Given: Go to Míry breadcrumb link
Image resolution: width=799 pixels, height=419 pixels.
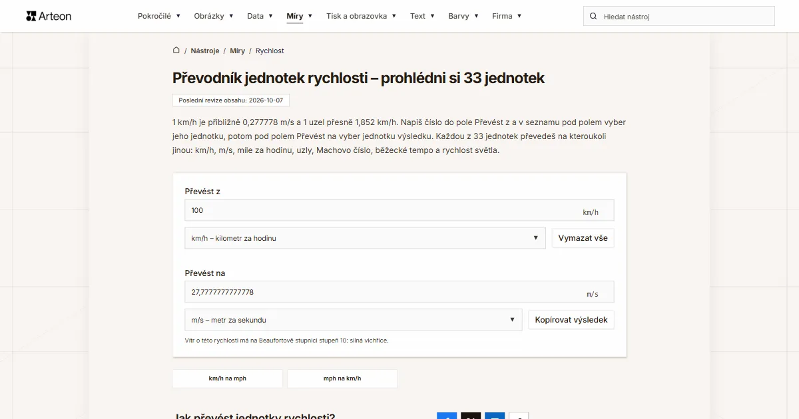Looking at the screenshot, I should tap(238, 51).
